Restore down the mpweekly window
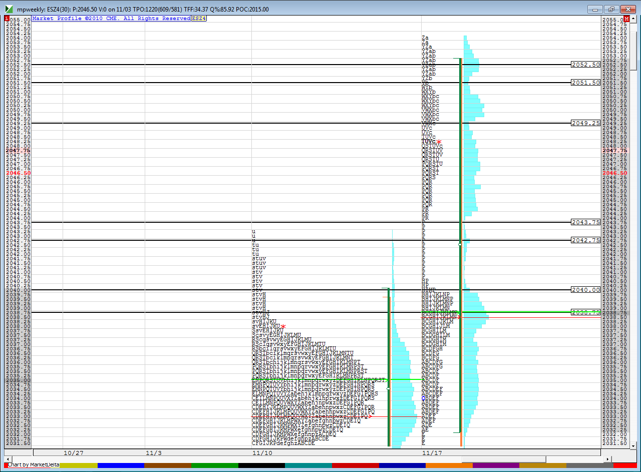Screen dimensions: 641x472 point(611,9)
